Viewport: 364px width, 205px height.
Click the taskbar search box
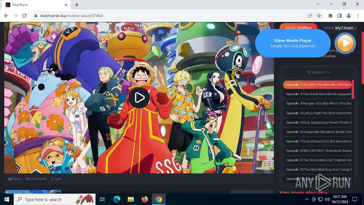click(55, 199)
